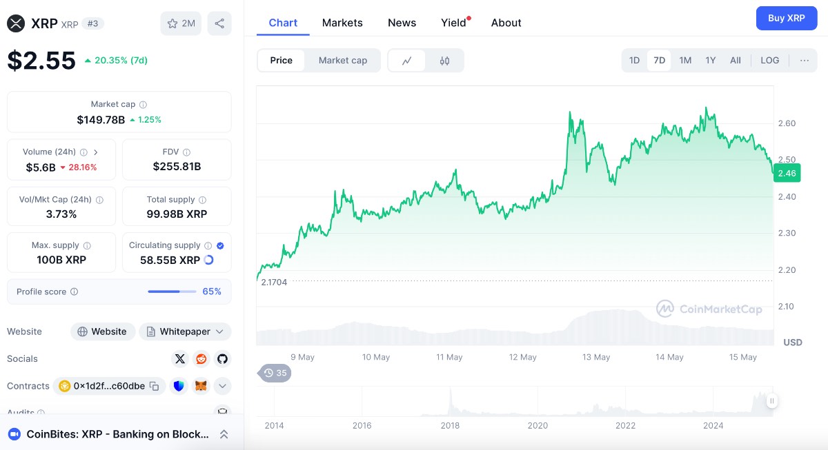Open the Chart tab
The width and height of the screenshot is (828, 450).
point(283,23)
